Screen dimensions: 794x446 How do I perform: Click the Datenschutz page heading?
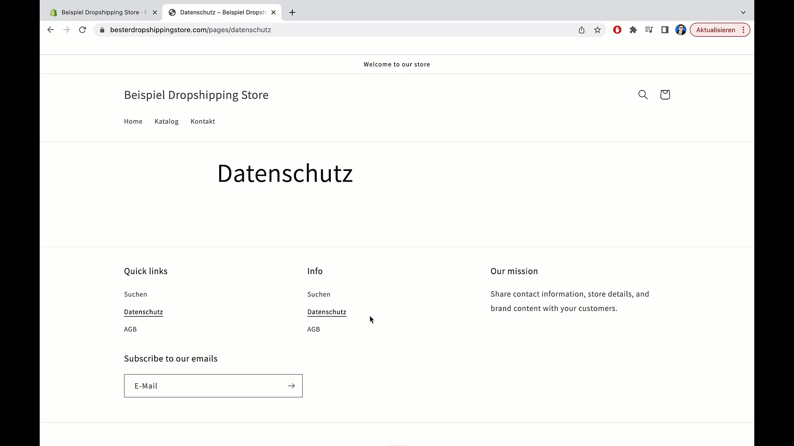(285, 173)
